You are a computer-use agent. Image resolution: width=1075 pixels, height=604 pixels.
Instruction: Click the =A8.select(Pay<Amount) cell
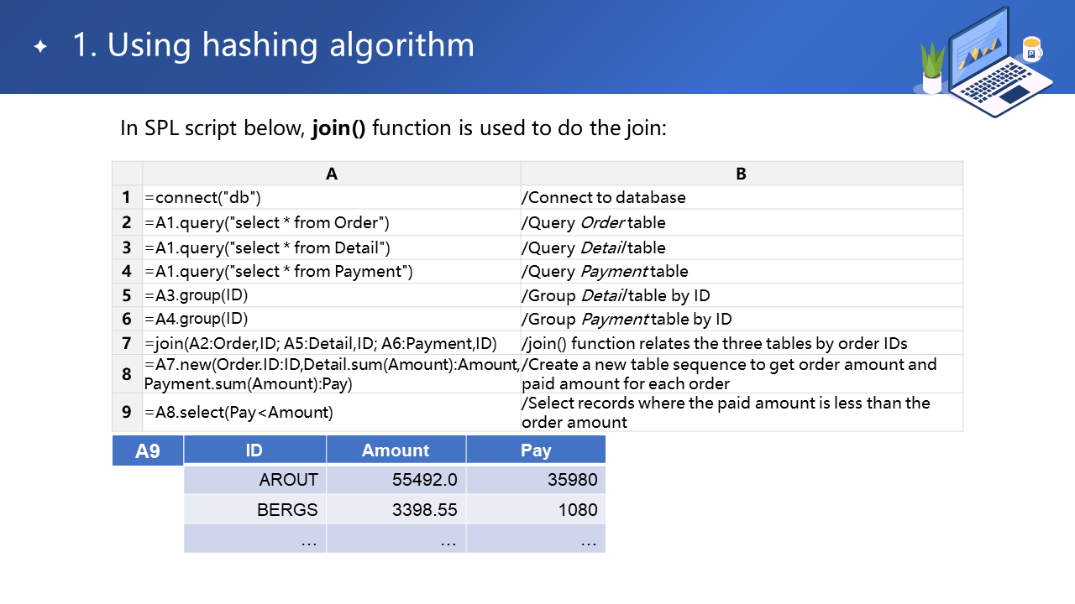click(x=332, y=413)
